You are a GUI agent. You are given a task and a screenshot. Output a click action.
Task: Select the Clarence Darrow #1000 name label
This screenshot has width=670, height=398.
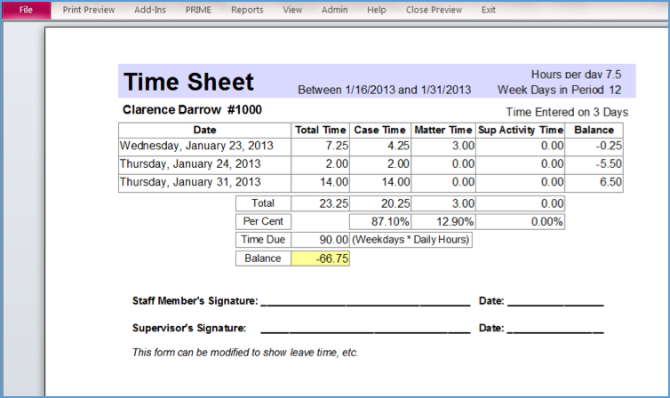pos(192,110)
